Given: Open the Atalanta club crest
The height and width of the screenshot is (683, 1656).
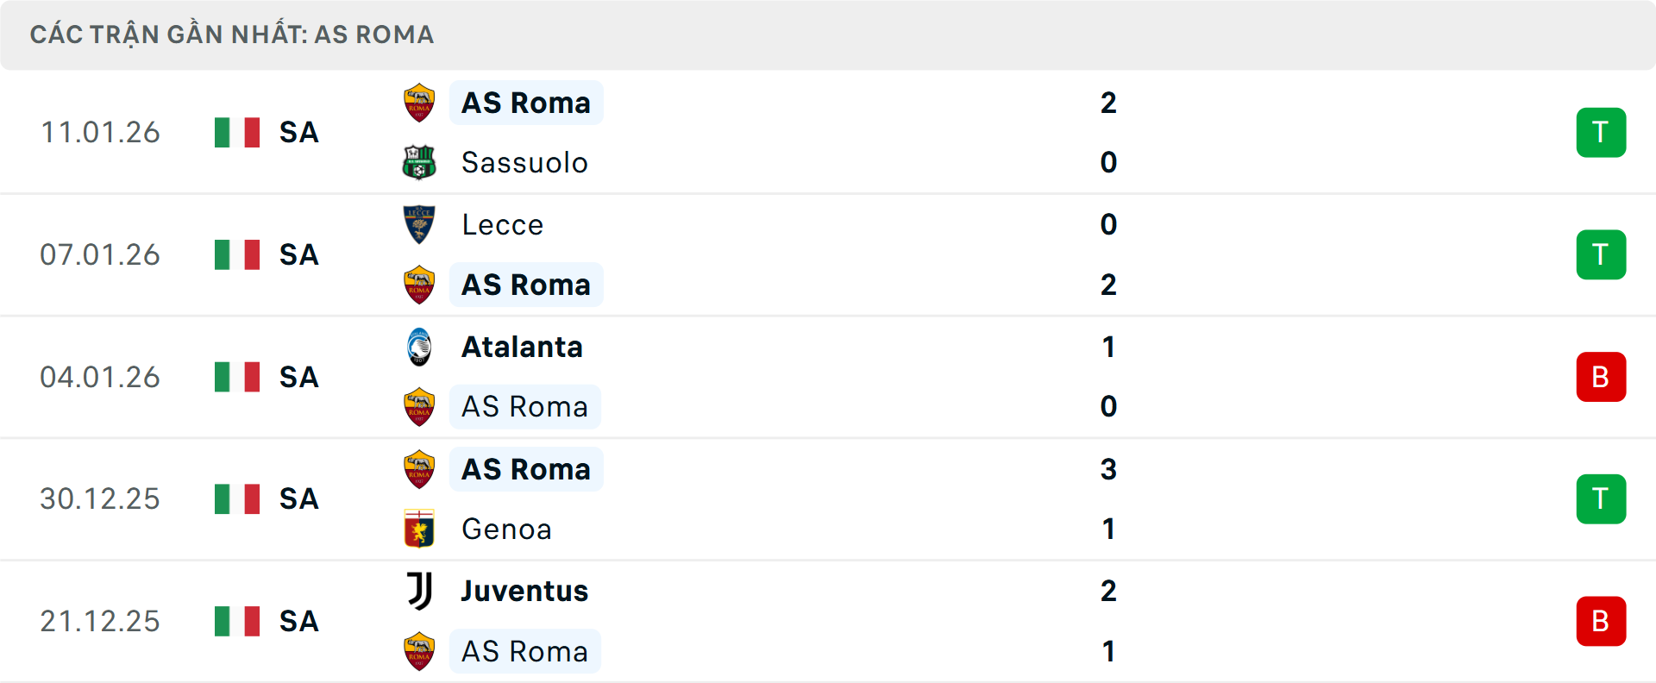Looking at the screenshot, I should 419,347.
